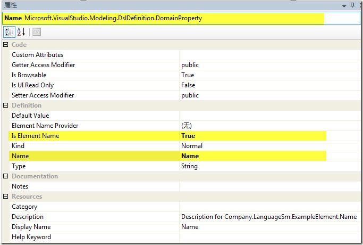Screen dimensions: 363x245
Task: Sort properties alphabetically icon
Action: 21,32
